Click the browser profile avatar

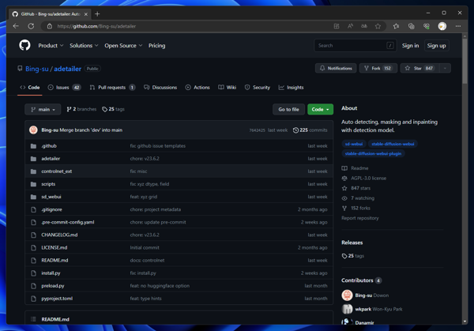click(x=442, y=26)
